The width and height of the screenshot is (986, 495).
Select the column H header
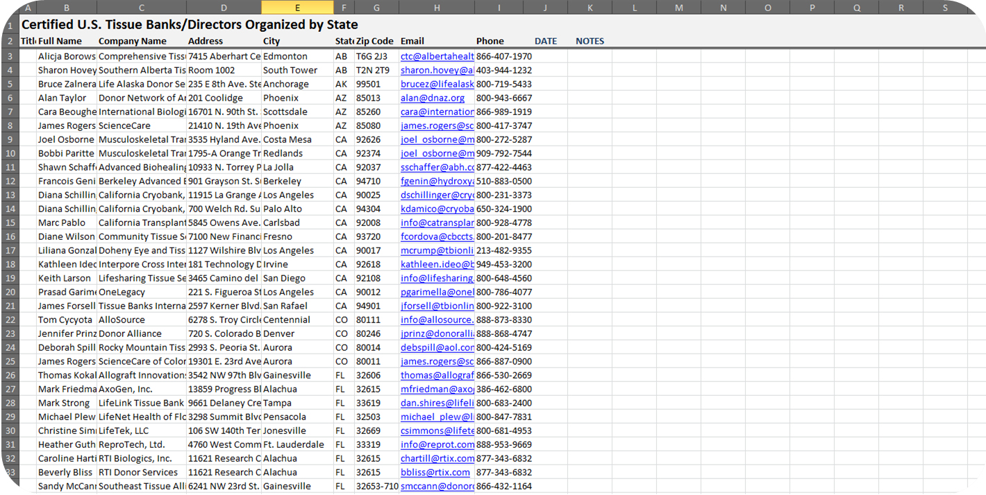point(436,7)
